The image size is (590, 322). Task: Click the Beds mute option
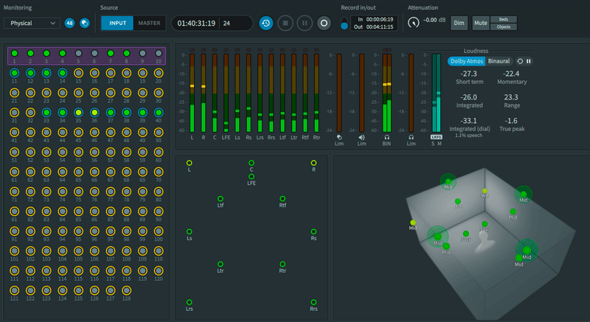coord(504,19)
